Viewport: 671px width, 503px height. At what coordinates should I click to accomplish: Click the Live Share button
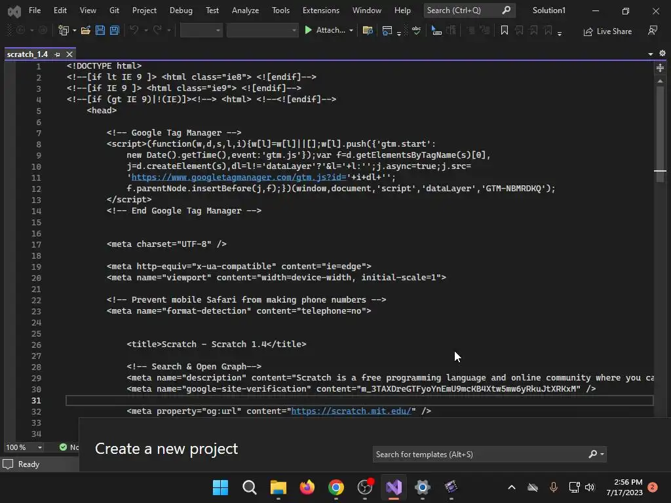pyautogui.click(x=607, y=31)
